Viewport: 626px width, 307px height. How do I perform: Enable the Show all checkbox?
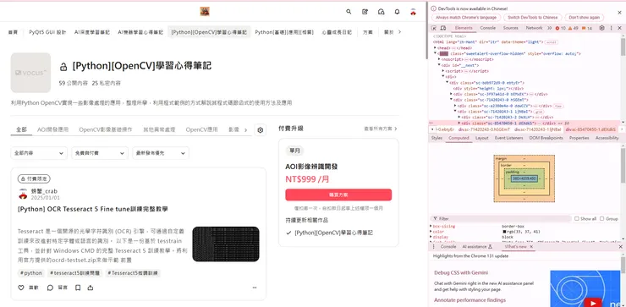tap(576, 219)
